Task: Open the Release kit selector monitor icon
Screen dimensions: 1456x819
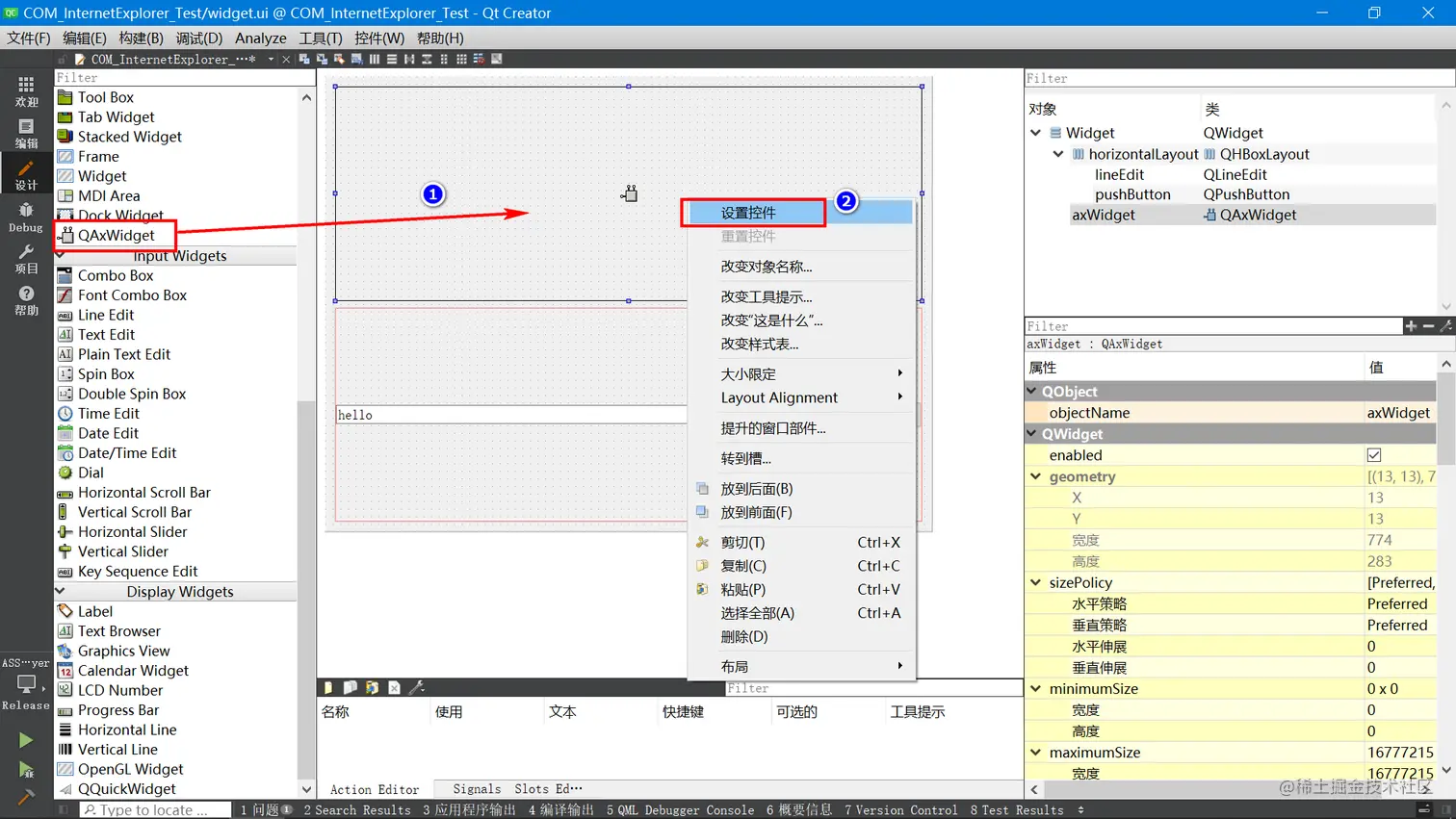Action: click(x=26, y=683)
